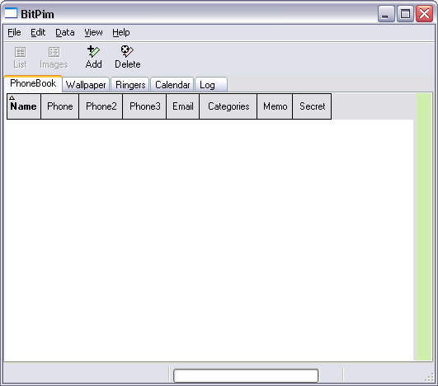438x386 pixels.
Task: Open the Help menu
Action: tap(121, 32)
